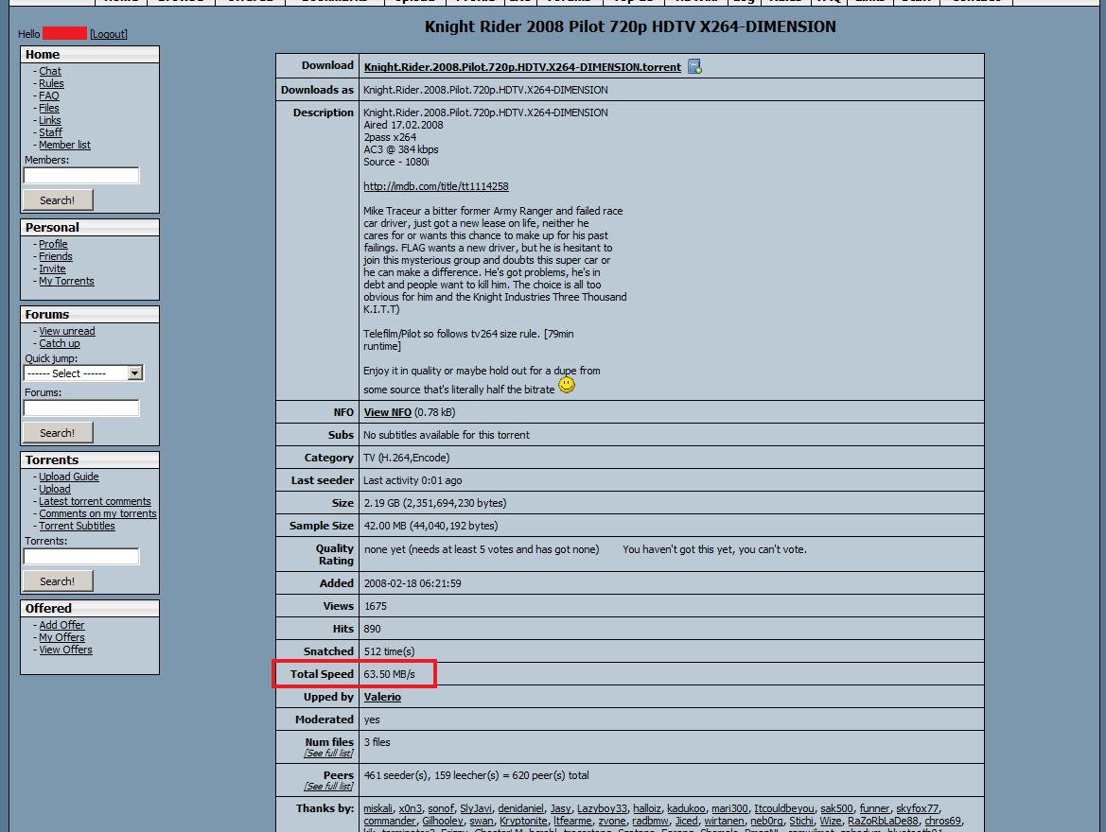Open the Links item in Home
The image size is (1106, 832).
[x=50, y=121]
